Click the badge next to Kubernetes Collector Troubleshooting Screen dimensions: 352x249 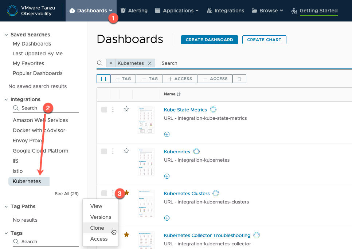coord(257,235)
